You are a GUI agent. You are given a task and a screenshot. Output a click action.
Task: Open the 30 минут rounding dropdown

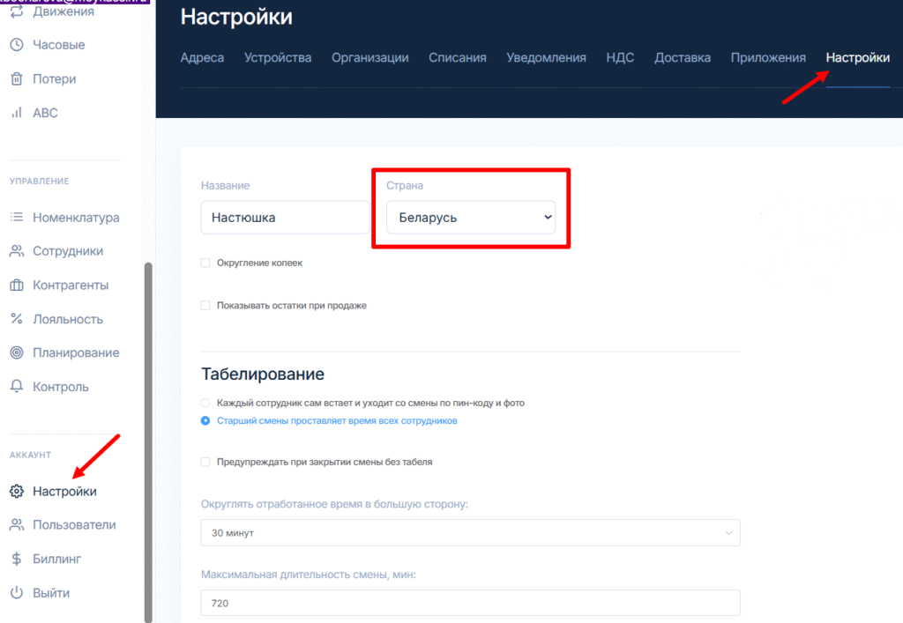[471, 533]
